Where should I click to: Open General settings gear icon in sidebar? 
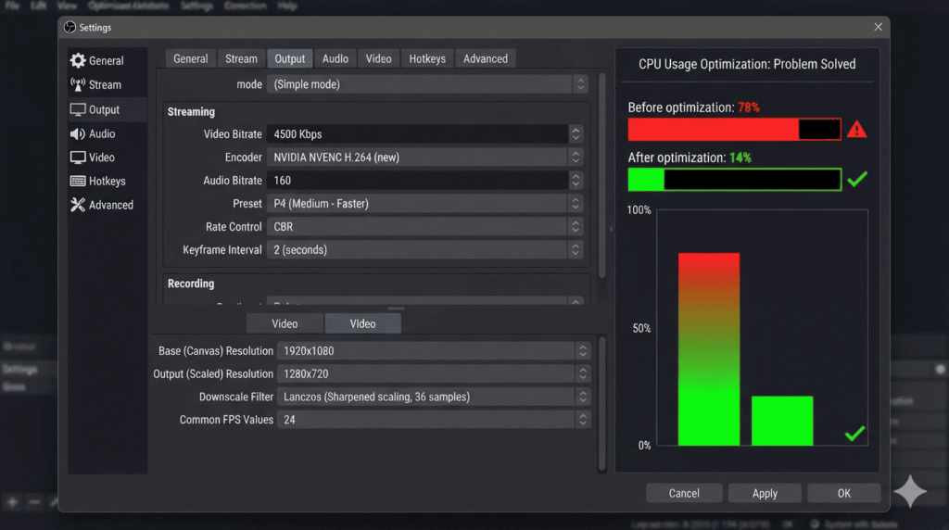click(78, 60)
